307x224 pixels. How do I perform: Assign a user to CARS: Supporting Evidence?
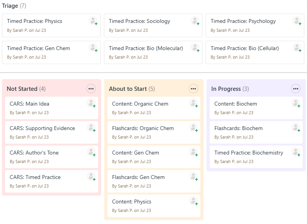click(x=91, y=127)
